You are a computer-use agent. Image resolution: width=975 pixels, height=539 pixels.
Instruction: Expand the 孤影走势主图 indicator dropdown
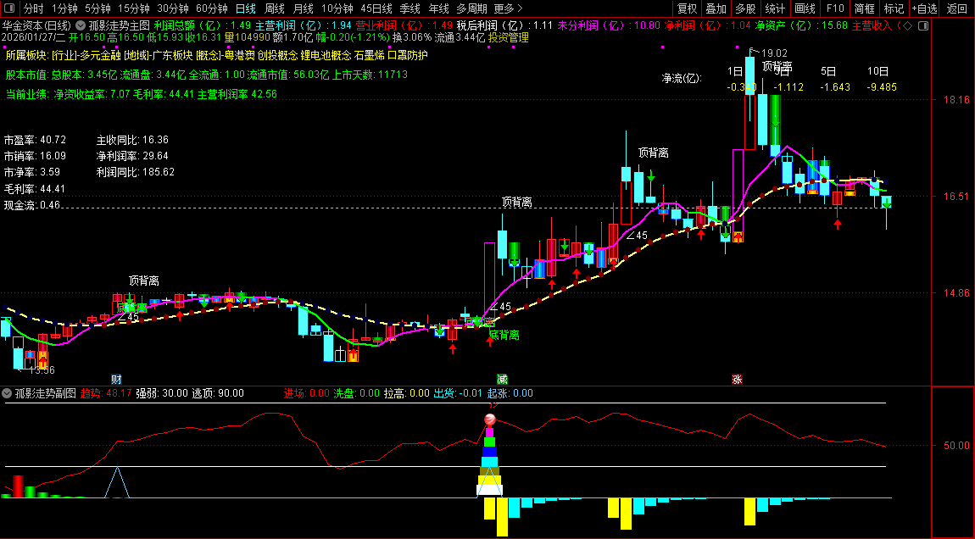click(x=81, y=25)
